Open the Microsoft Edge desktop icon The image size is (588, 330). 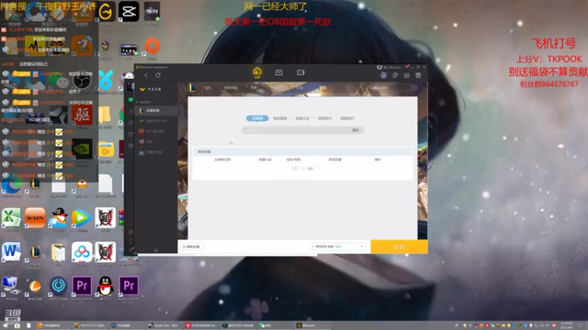pos(11,185)
